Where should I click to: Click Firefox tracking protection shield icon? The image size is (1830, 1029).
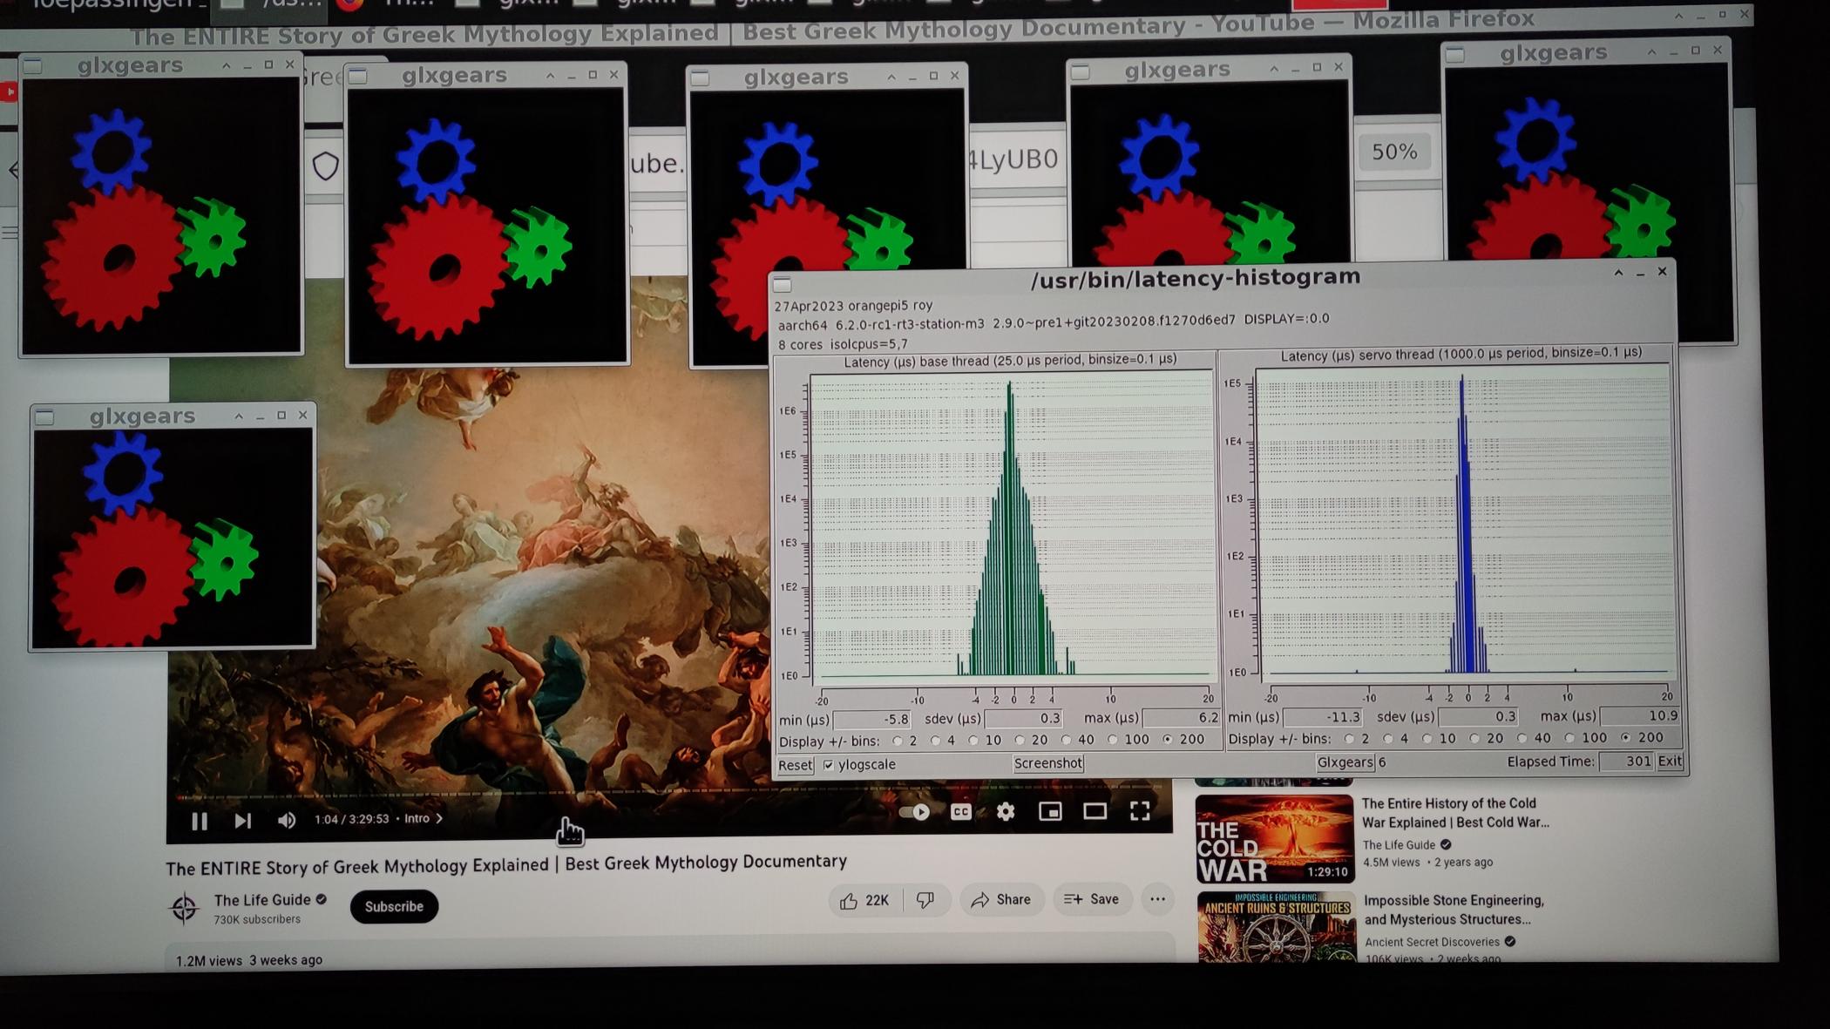click(325, 166)
